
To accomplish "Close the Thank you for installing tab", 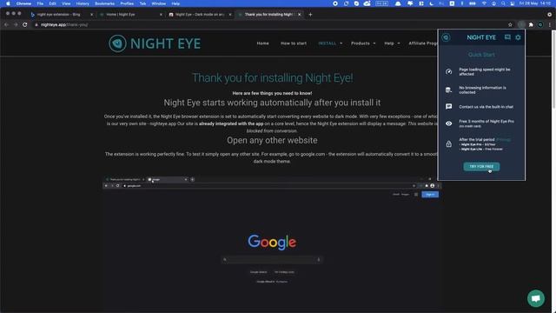I will [299, 15].
